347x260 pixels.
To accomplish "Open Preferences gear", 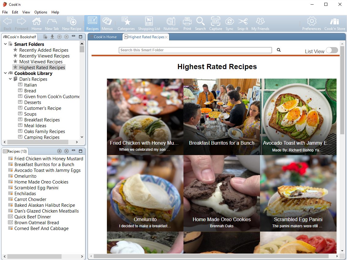I will pos(311,24).
